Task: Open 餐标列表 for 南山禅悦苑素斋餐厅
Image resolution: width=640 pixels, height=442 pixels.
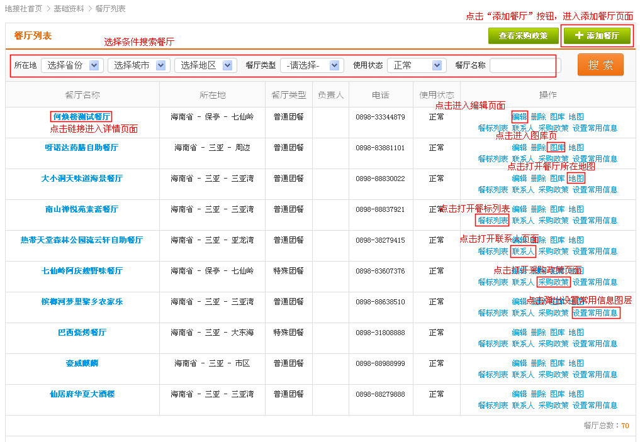Action: point(492,221)
